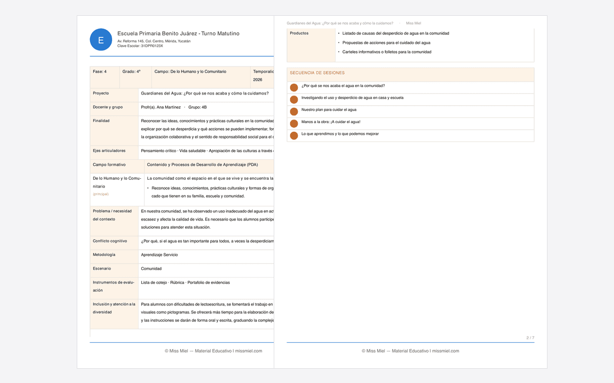The height and width of the screenshot is (383, 614).
Task: Click the 'Conflicto cognitivo' label
Action: (110, 241)
